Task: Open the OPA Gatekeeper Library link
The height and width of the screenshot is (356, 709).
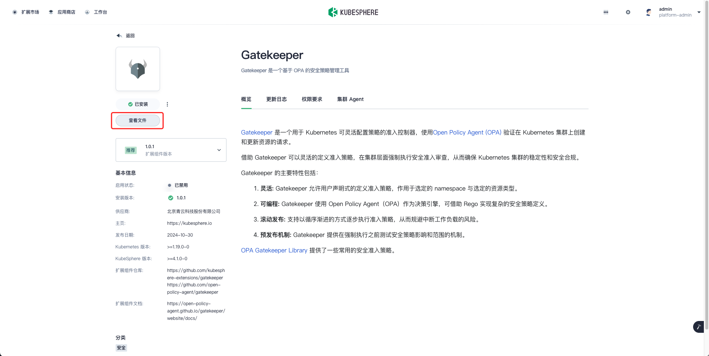Action: [274, 250]
